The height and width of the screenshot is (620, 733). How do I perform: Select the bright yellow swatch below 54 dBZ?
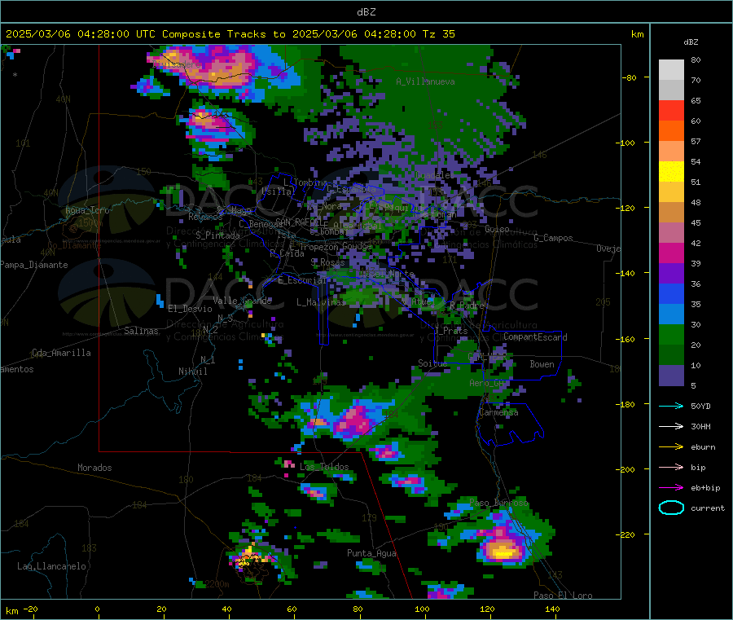click(671, 172)
